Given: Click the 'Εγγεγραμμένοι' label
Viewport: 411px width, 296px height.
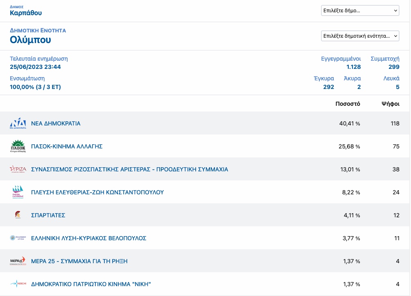Looking at the screenshot, I should pos(341,59).
